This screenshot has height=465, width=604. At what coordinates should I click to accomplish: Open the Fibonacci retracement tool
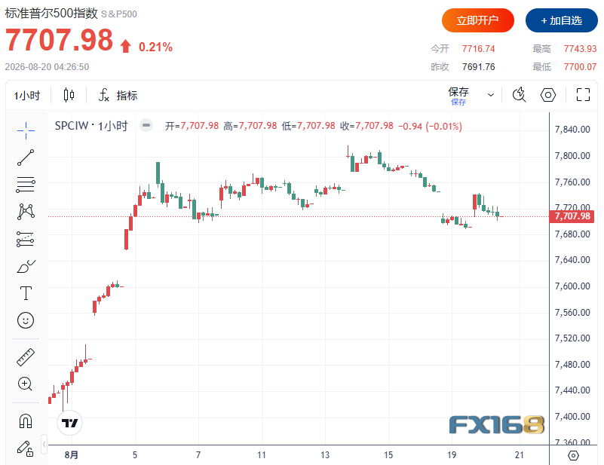26,185
